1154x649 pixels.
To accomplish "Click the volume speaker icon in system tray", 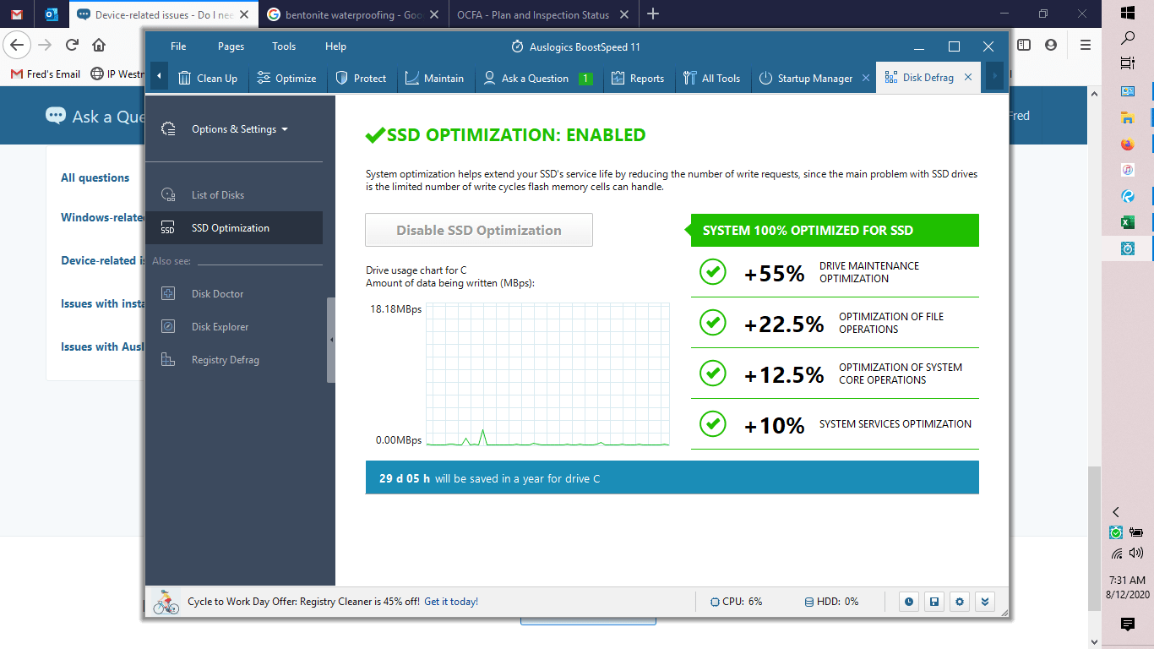I will point(1136,554).
